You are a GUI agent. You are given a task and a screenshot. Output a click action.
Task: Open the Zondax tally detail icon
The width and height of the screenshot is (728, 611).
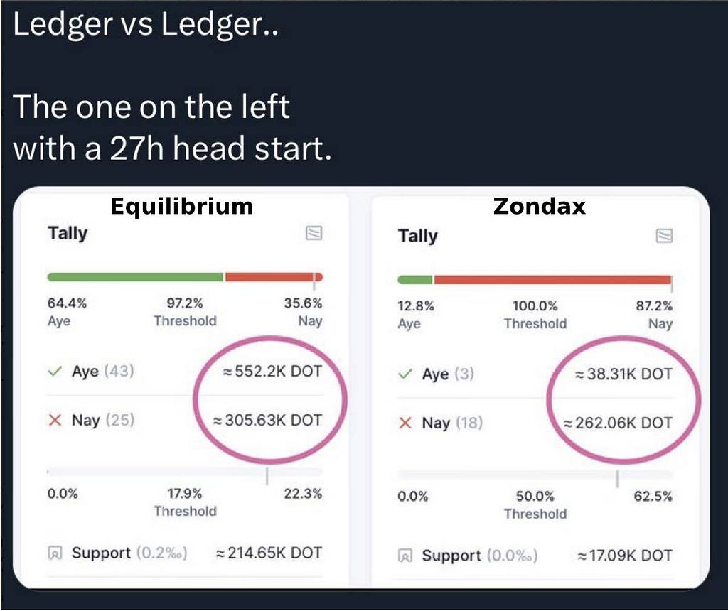pos(664,236)
